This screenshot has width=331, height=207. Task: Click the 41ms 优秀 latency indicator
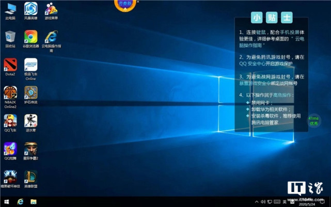[313, 121]
